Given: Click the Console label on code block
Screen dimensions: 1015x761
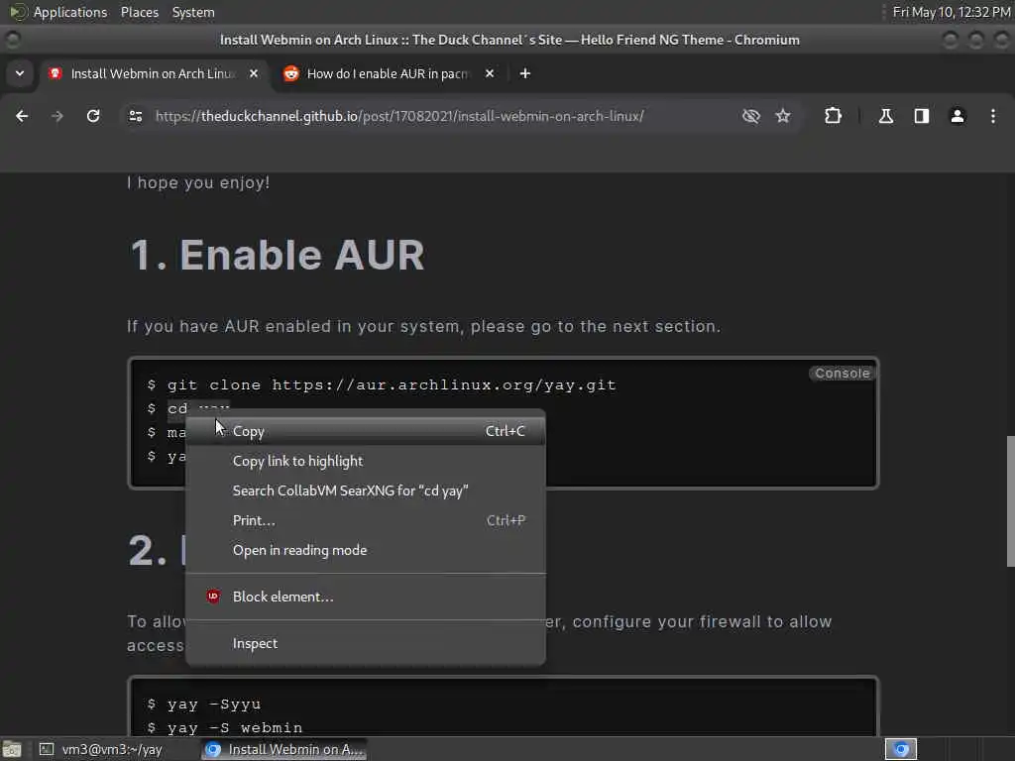Looking at the screenshot, I should pyautogui.click(x=843, y=374).
